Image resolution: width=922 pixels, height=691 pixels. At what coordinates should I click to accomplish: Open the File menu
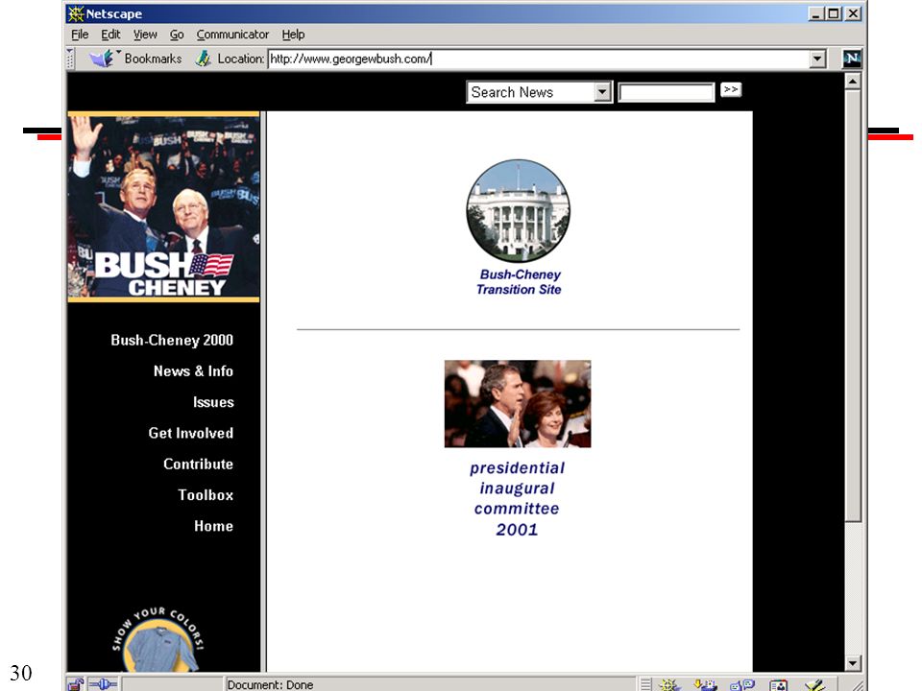[80, 35]
